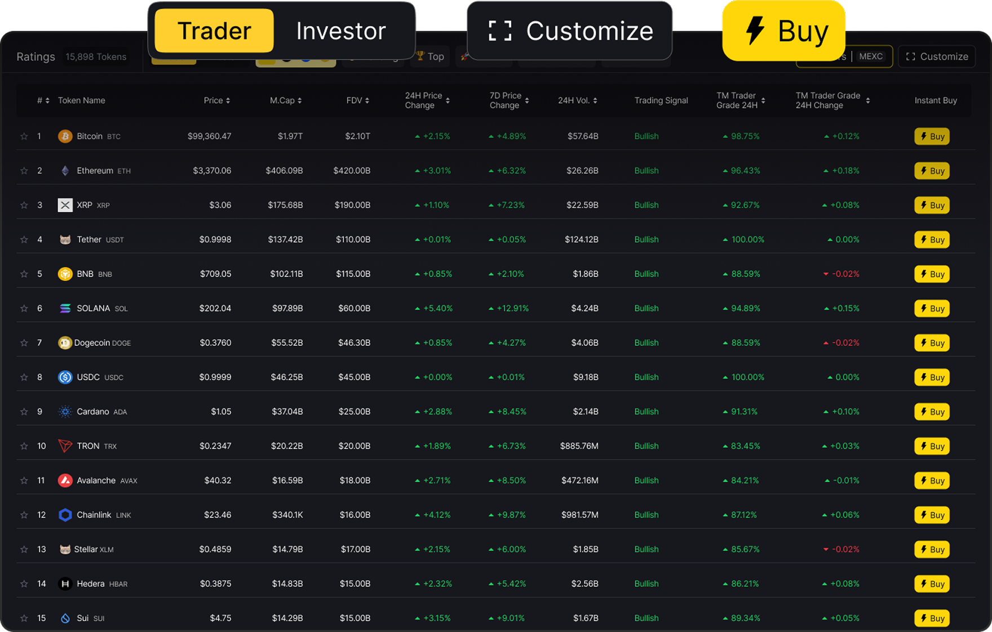Click the Bitcoin coin logo icon

pyautogui.click(x=65, y=136)
